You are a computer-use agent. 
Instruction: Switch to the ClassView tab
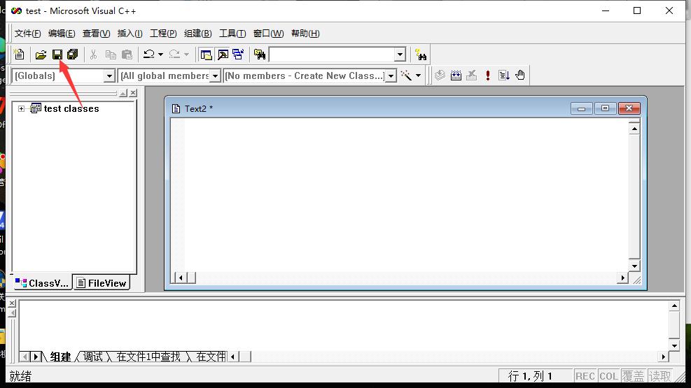42,283
